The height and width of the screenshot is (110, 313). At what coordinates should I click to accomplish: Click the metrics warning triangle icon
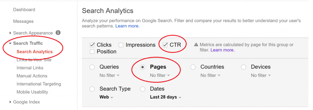[196, 45]
